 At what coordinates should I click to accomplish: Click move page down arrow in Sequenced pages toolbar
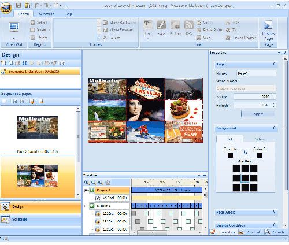[x=23, y=101]
